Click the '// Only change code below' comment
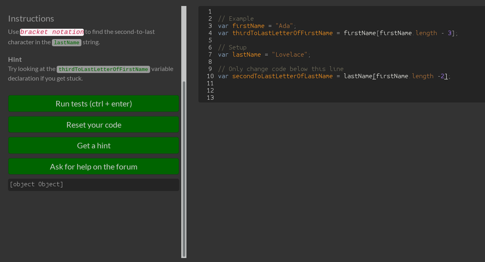 pyautogui.click(x=281, y=69)
